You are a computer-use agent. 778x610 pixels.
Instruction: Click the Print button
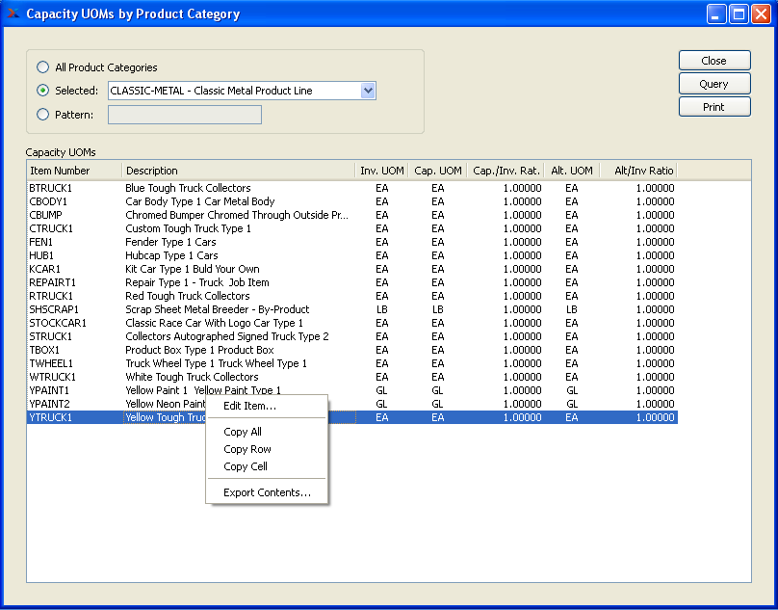(713, 107)
